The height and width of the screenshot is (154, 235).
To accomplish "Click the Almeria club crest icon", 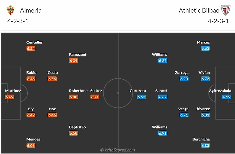I will click(x=11, y=10).
